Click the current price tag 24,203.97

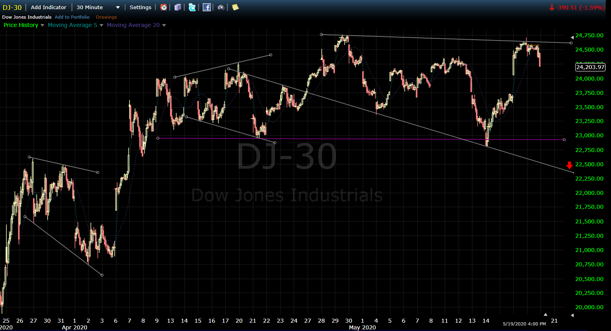coord(590,67)
